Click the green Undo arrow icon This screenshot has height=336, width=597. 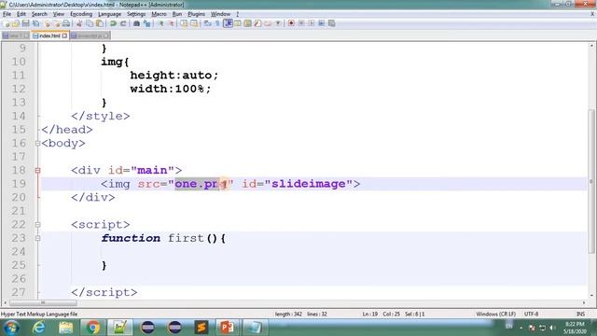pos(113,23)
